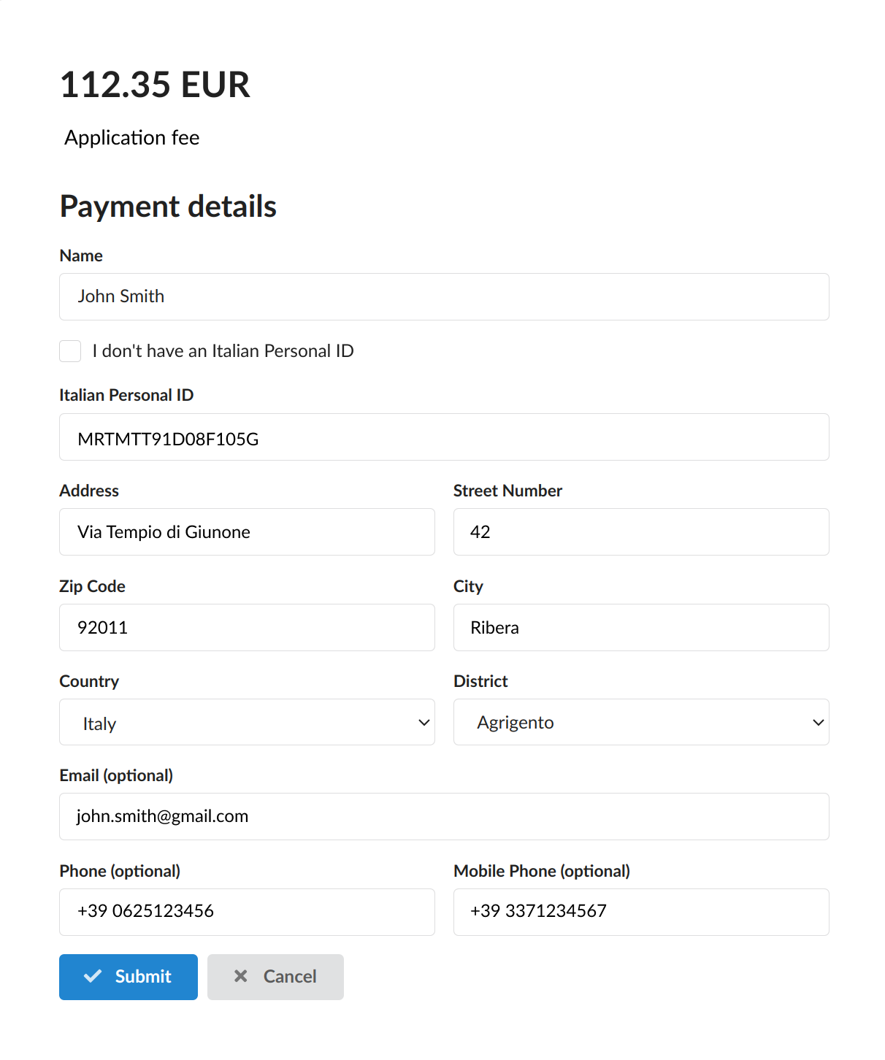The width and height of the screenshot is (885, 1060).
Task: Click the "112.35 EUR" amount heading
Action: pyautogui.click(x=155, y=85)
